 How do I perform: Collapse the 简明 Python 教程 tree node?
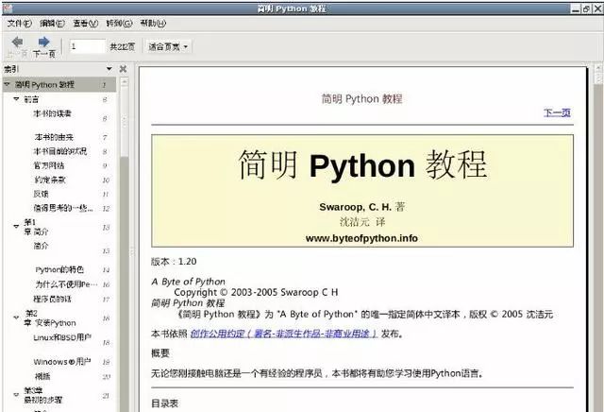pyautogui.click(x=7, y=84)
